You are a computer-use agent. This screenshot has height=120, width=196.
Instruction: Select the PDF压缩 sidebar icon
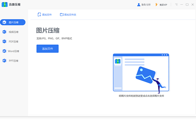[4, 42]
